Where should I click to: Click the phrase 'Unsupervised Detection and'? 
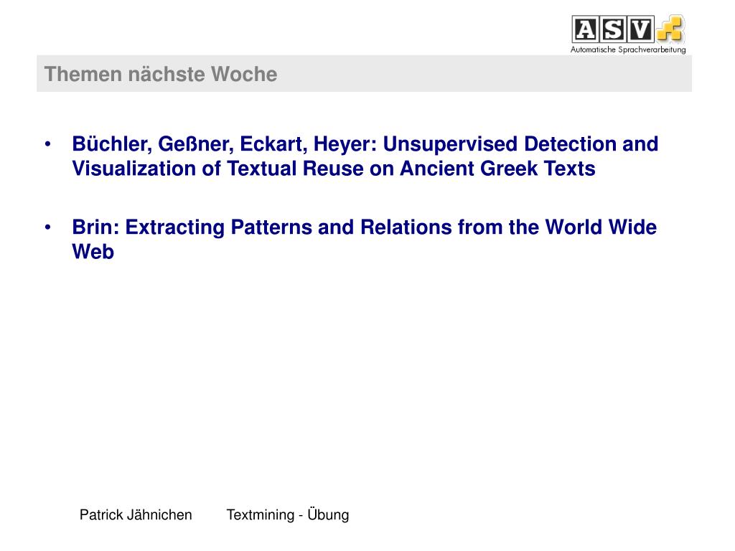(x=521, y=144)
